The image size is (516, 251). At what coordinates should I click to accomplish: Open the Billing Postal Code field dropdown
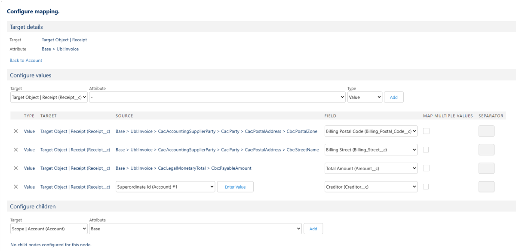372,131
